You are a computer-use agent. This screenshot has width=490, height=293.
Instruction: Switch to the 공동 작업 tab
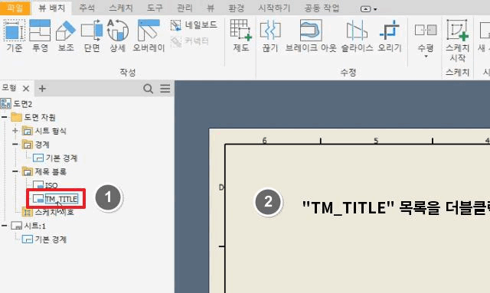point(322,8)
